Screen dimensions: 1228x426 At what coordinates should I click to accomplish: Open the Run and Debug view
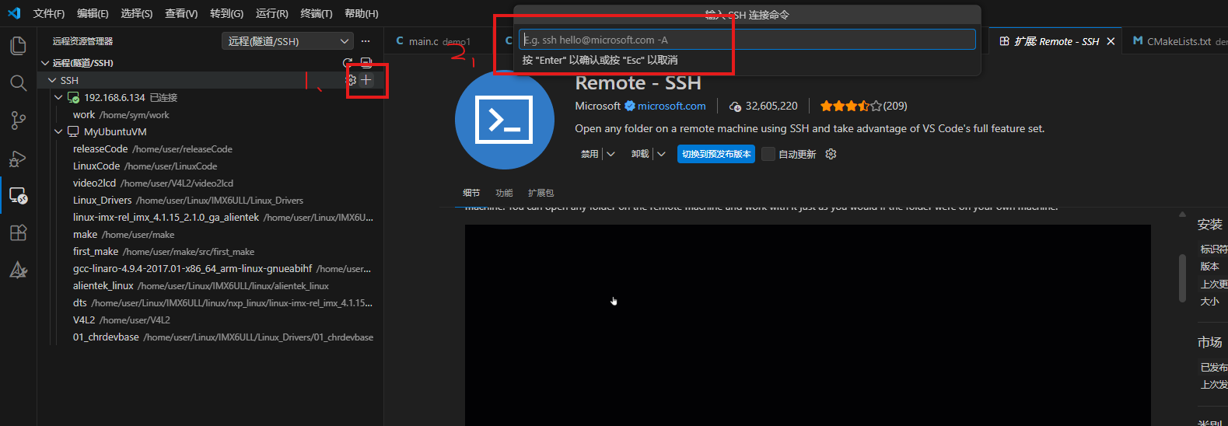coord(18,158)
